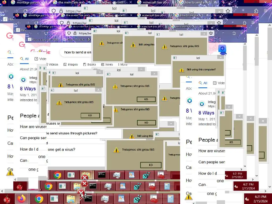
Task: Switch to the Books search filter
Action: (x=90, y=65)
